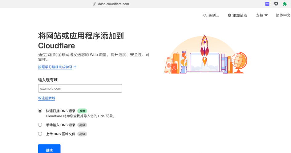Screen dimensions: 291x153
Task: Click text Cloudflare 将为您查找并导入您的 DNS 记录
Action: pyautogui.click(x=81, y=116)
